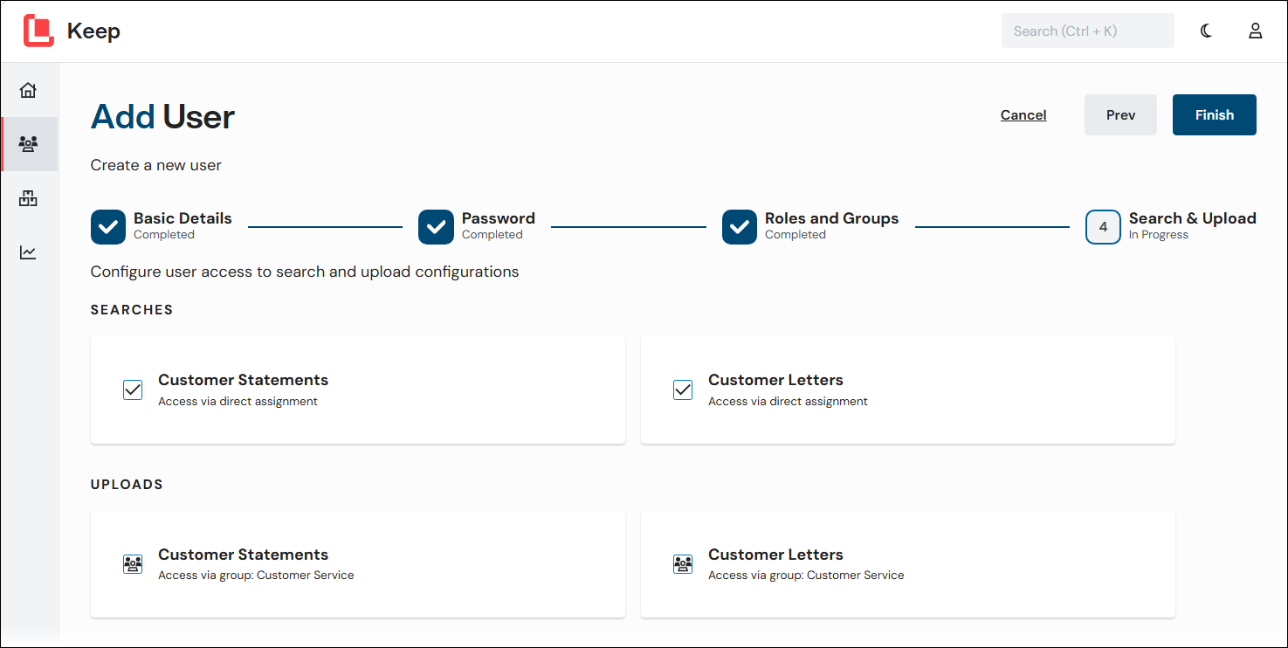Focus the Search (Ctrl + K) field
This screenshot has height=648, width=1288.
click(1088, 31)
